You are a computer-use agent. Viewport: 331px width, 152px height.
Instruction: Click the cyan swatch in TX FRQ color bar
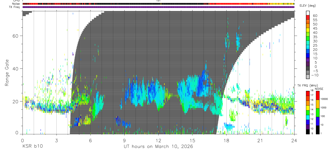pyautogui.click(x=308, y=117)
